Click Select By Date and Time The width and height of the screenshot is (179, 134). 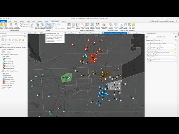tap(49, 26)
